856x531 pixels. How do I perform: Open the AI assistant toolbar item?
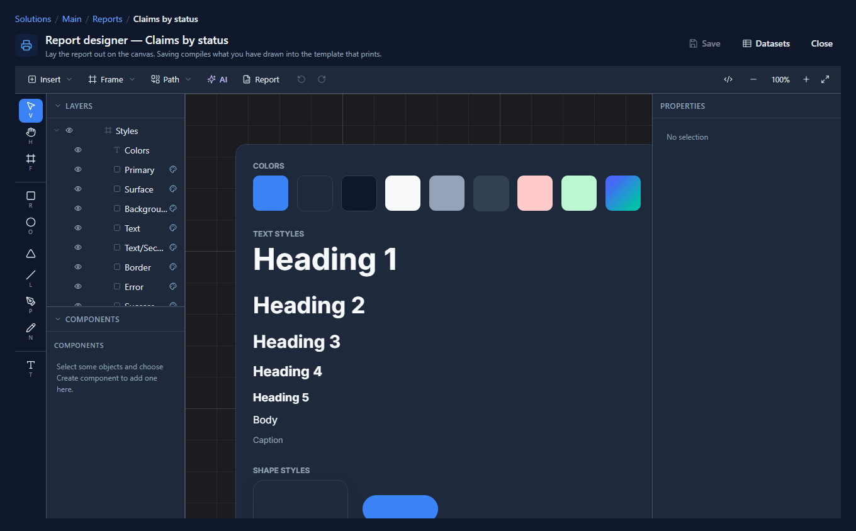pyautogui.click(x=217, y=79)
